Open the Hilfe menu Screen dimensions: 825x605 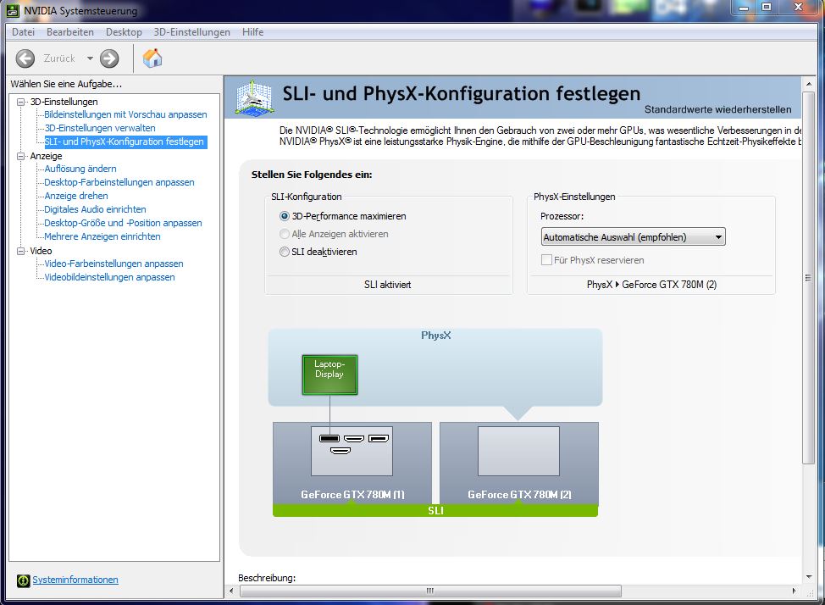(x=252, y=32)
